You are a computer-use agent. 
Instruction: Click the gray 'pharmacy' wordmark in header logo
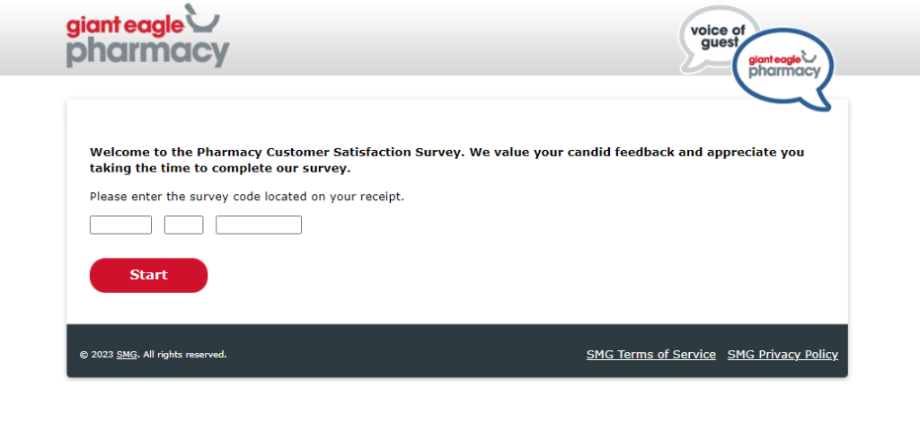(x=148, y=53)
